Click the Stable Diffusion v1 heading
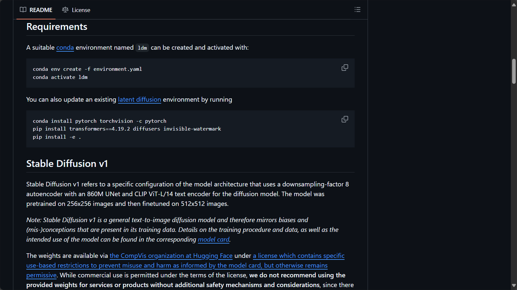This screenshot has height=290, width=517. point(67,164)
